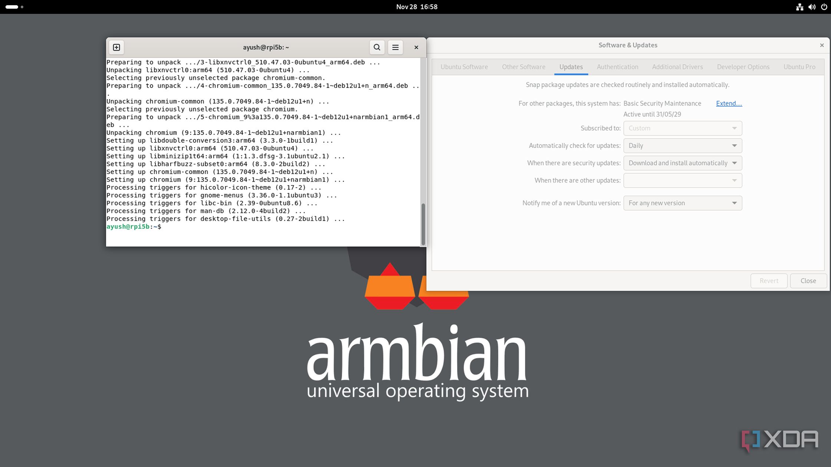Click the terminal search icon
The image size is (831, 467).
click(x=377, y=47)
